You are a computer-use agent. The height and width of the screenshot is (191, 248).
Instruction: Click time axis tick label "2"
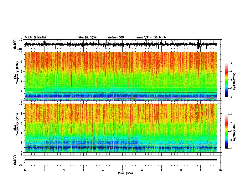click(x=64, y=170)
